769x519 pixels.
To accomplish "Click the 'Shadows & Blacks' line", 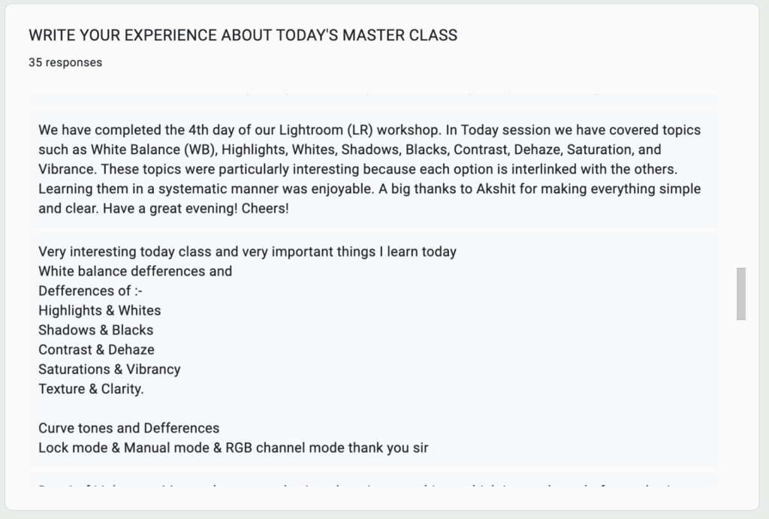I will tap(95, 330).
